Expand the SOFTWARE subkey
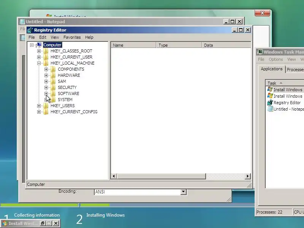This screenshot has width=304, height=228. pos(46,93)
